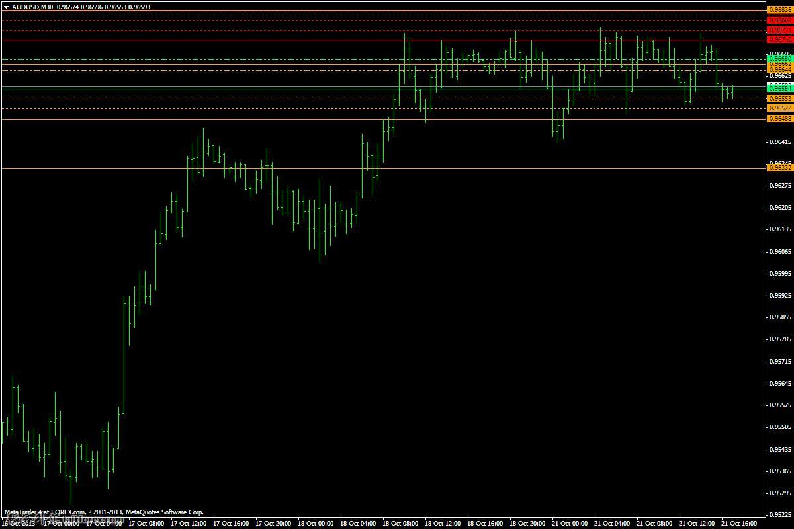
Task: Select the 0.96332 orange price label
Action: click(x=780, y=168)
